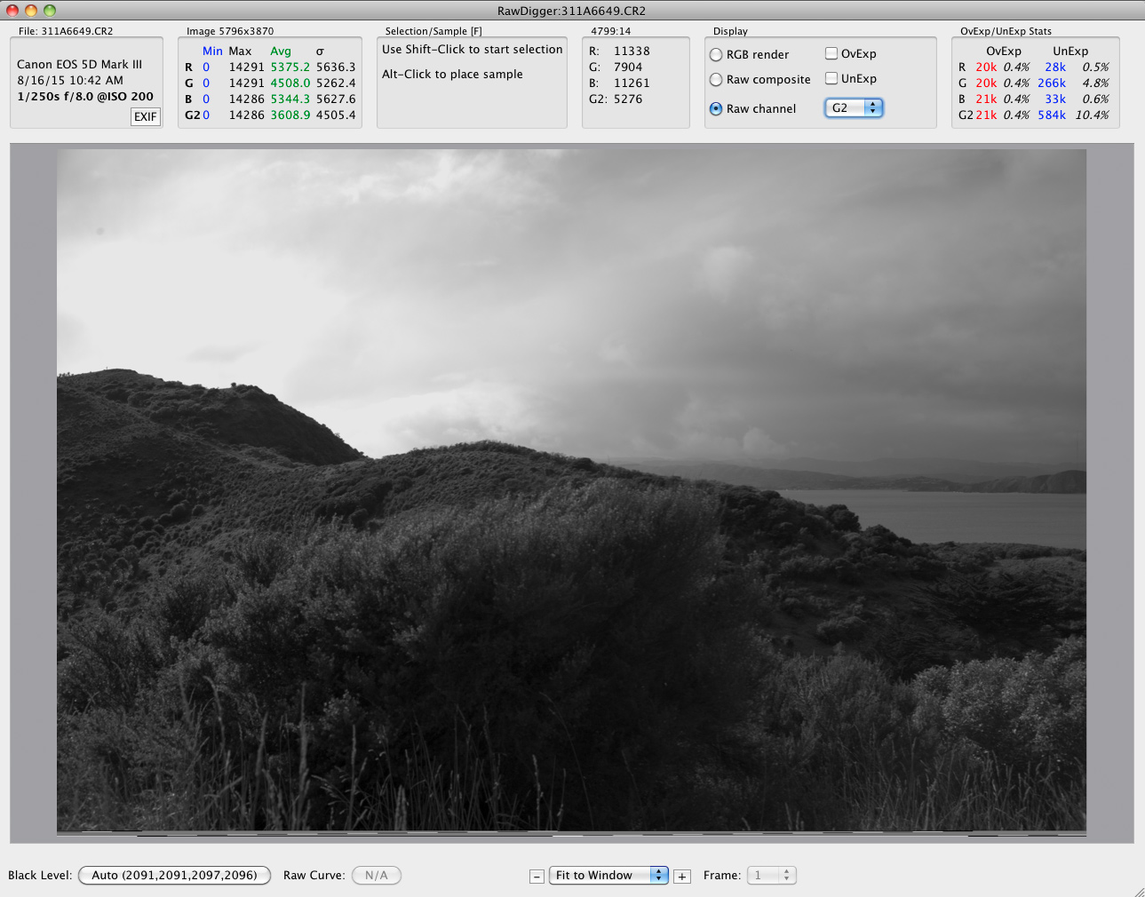The image size is (1145, 897).
Task: Click the Frame number stepper arrows
Action: pos(786,875)
